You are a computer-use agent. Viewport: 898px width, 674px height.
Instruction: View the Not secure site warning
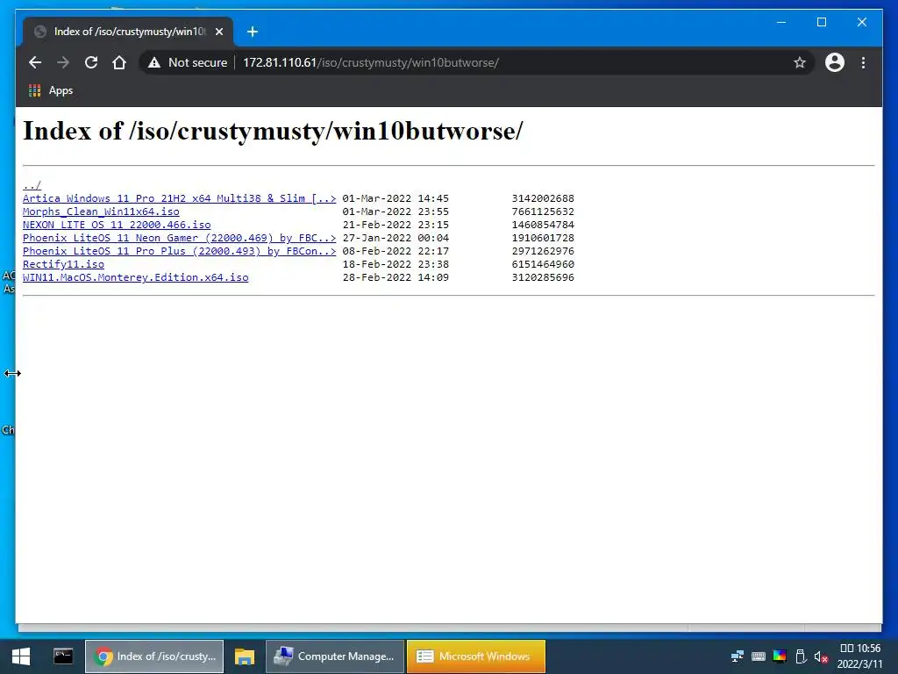188,62
